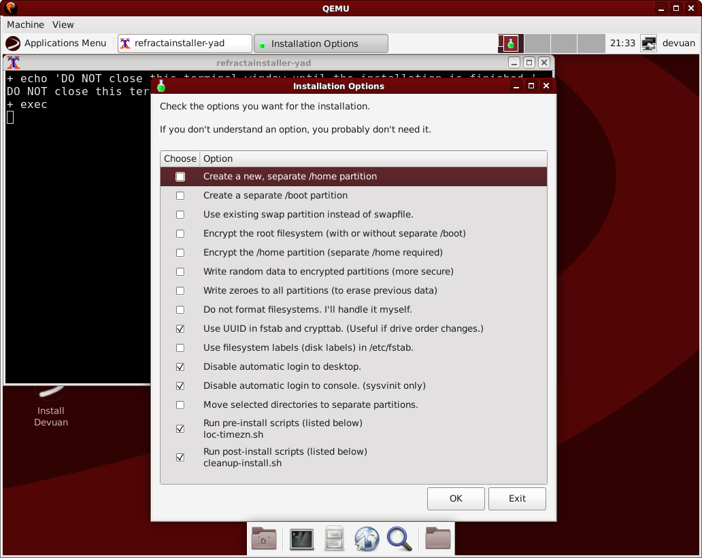
Task: Click the network connection tray icon
Action: point(649,43)
